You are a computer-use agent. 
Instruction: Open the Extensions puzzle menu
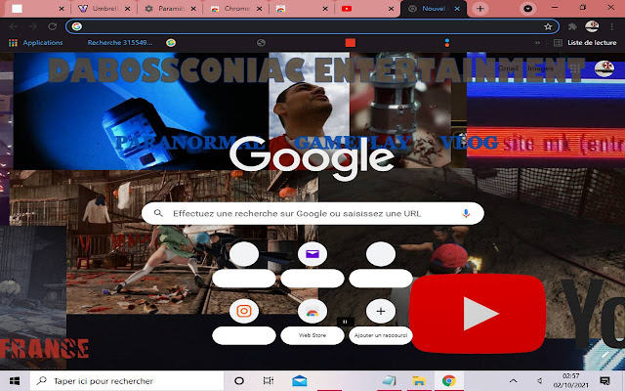click(x=572, y=26)
